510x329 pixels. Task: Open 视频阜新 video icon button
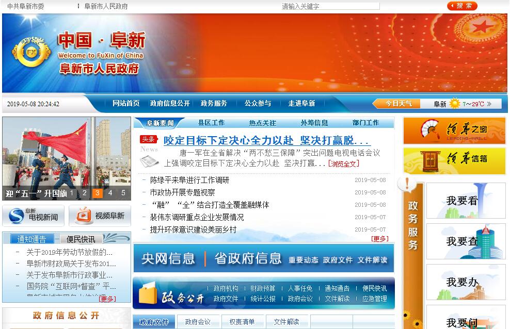(x=100, y=216)
